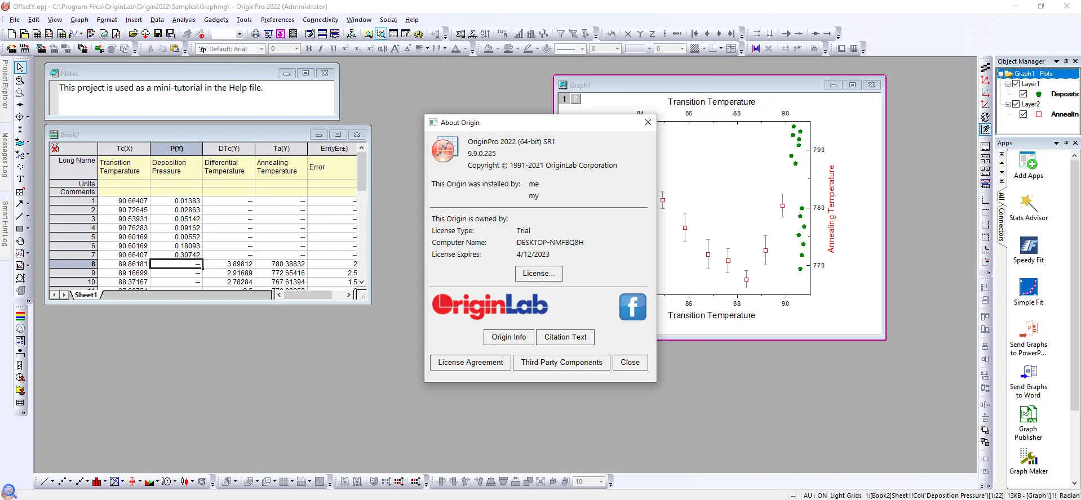The image size is (1081, 500).
Task: Select the Line drawing tool
Action: pyautogui.click(x=20, y=216)
